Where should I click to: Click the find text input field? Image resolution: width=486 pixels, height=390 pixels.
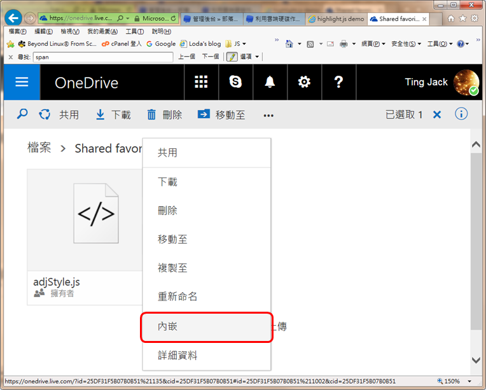coord(103,57)
